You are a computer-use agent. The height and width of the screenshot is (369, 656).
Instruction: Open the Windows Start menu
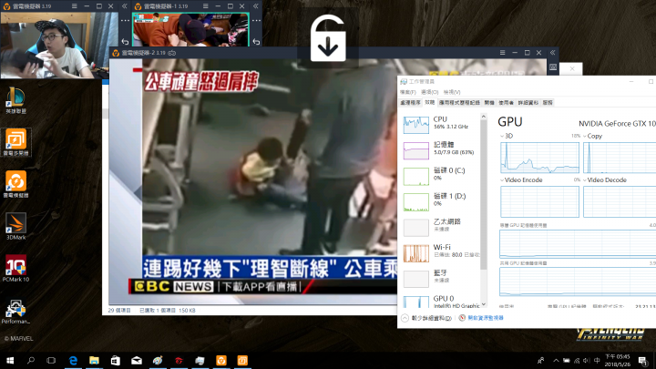pos(10,360)
